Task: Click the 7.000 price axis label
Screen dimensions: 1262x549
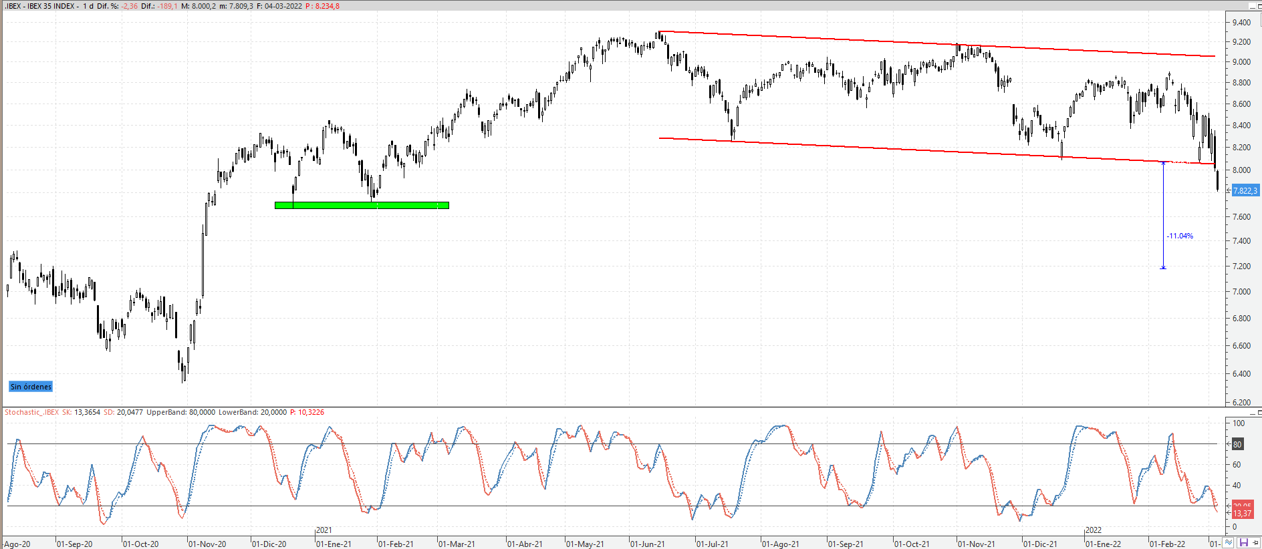Action: [1241, 292]
